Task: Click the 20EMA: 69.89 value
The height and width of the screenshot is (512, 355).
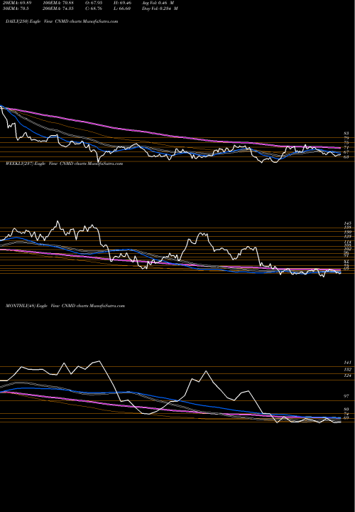Action: point(16,3)
